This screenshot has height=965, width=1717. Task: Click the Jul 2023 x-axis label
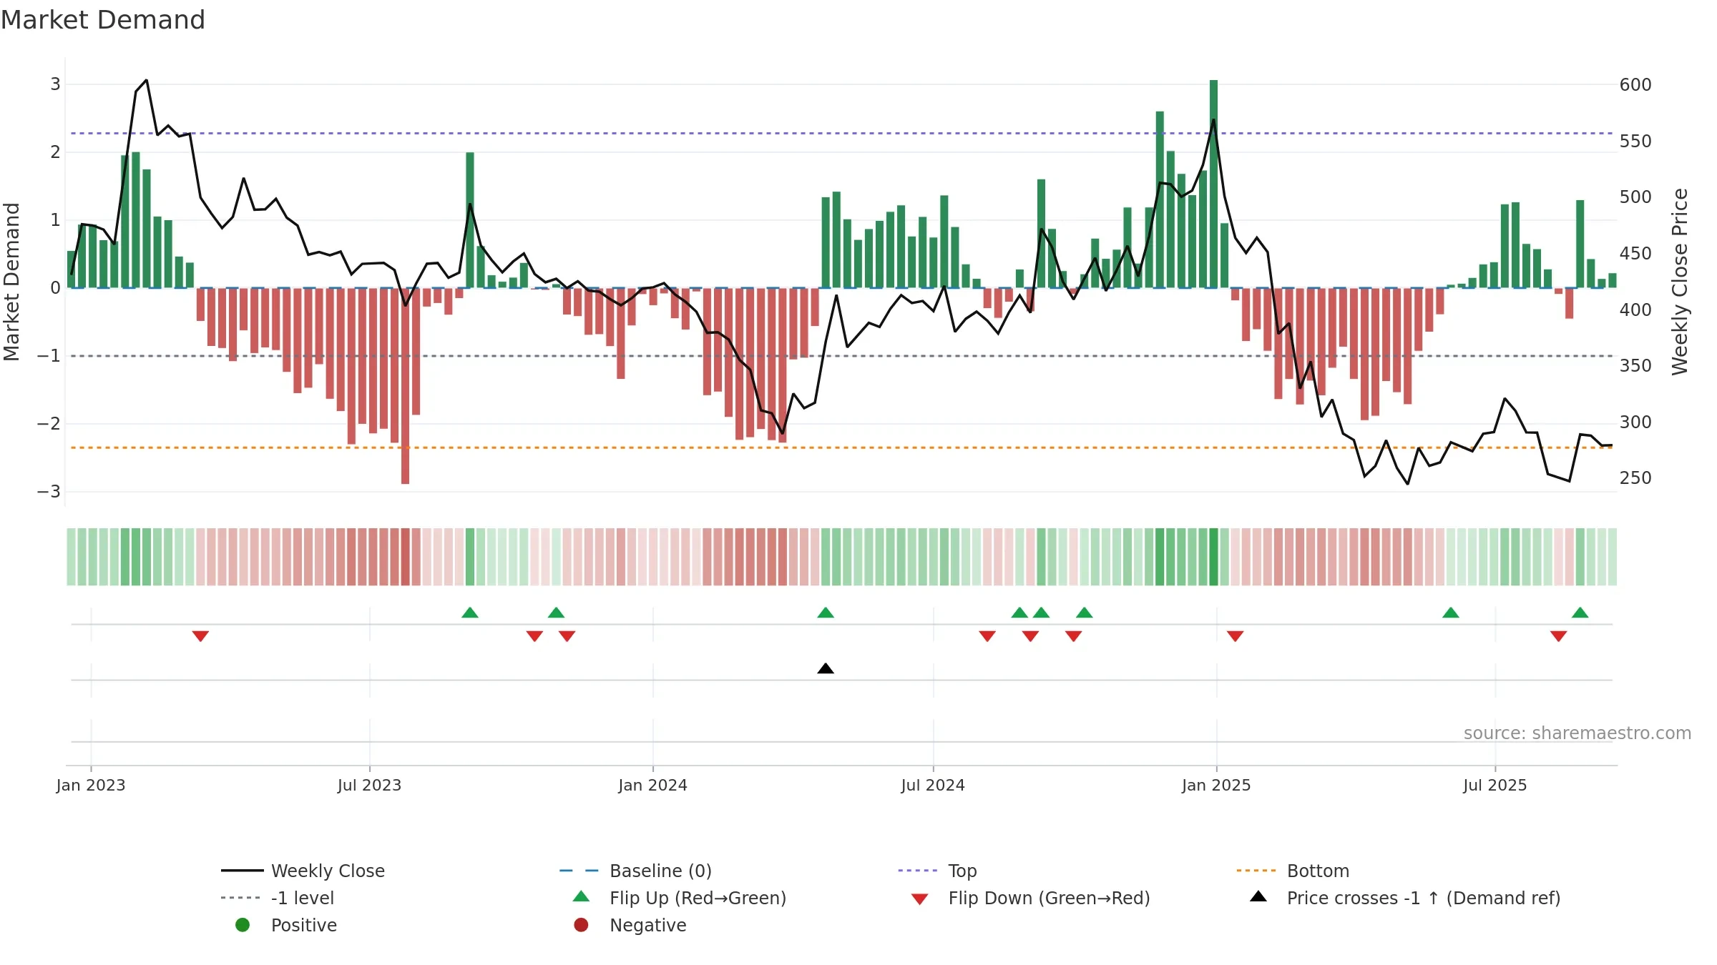(369, 785)
